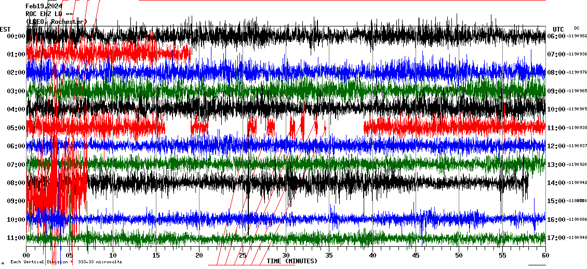587x269 pixels.
Task: Click the 00 minute tick label
Action: tap(26, 256)
